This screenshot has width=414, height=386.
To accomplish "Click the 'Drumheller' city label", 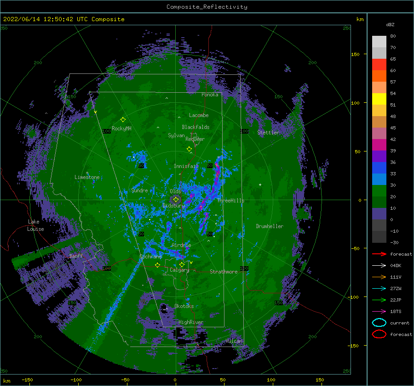I will pos(270,226).
